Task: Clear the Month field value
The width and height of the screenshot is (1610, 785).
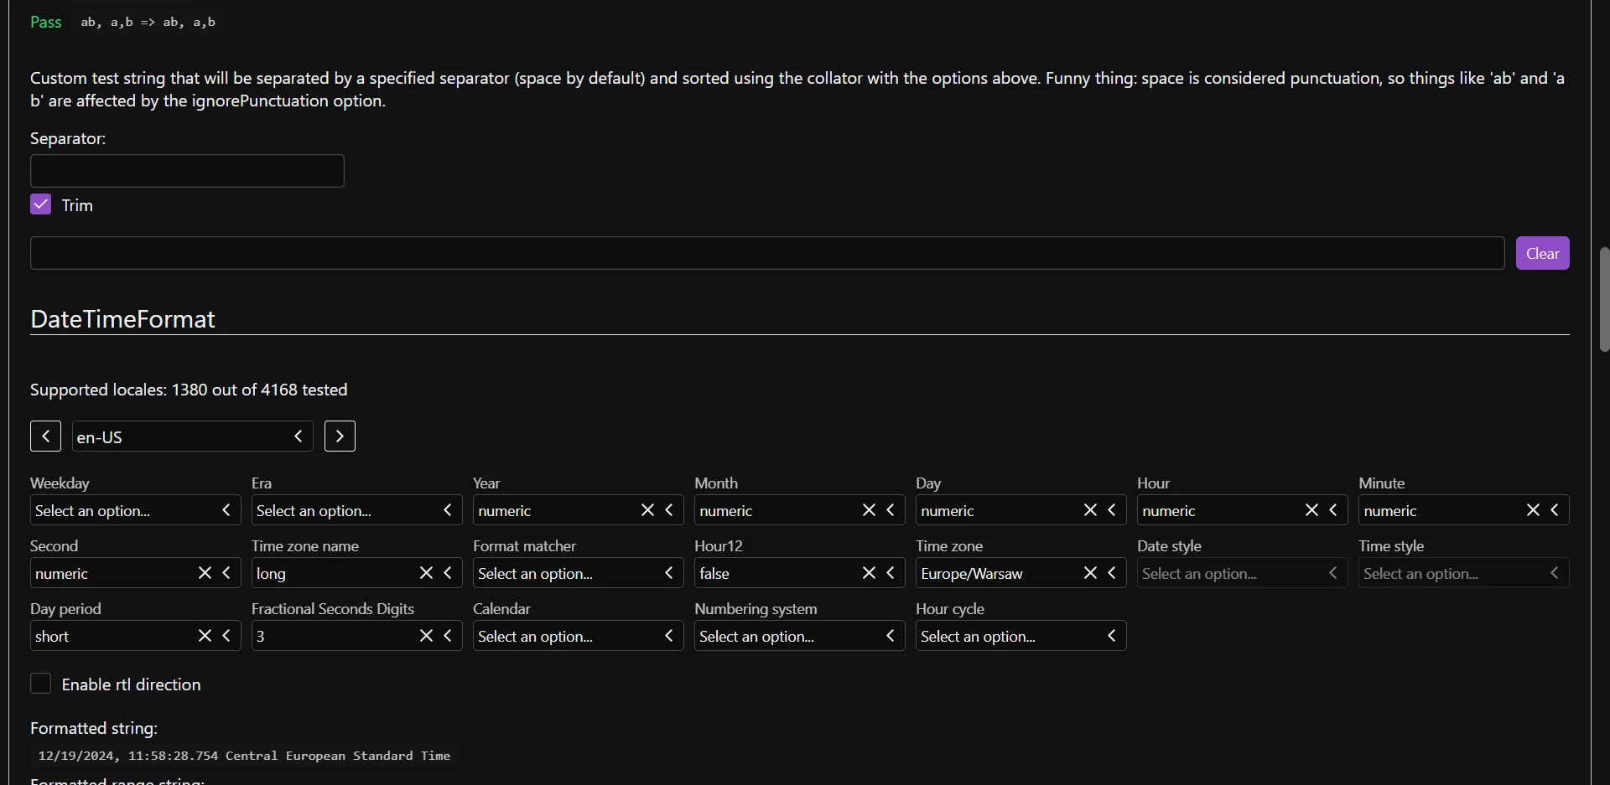Action: point(869,510)
